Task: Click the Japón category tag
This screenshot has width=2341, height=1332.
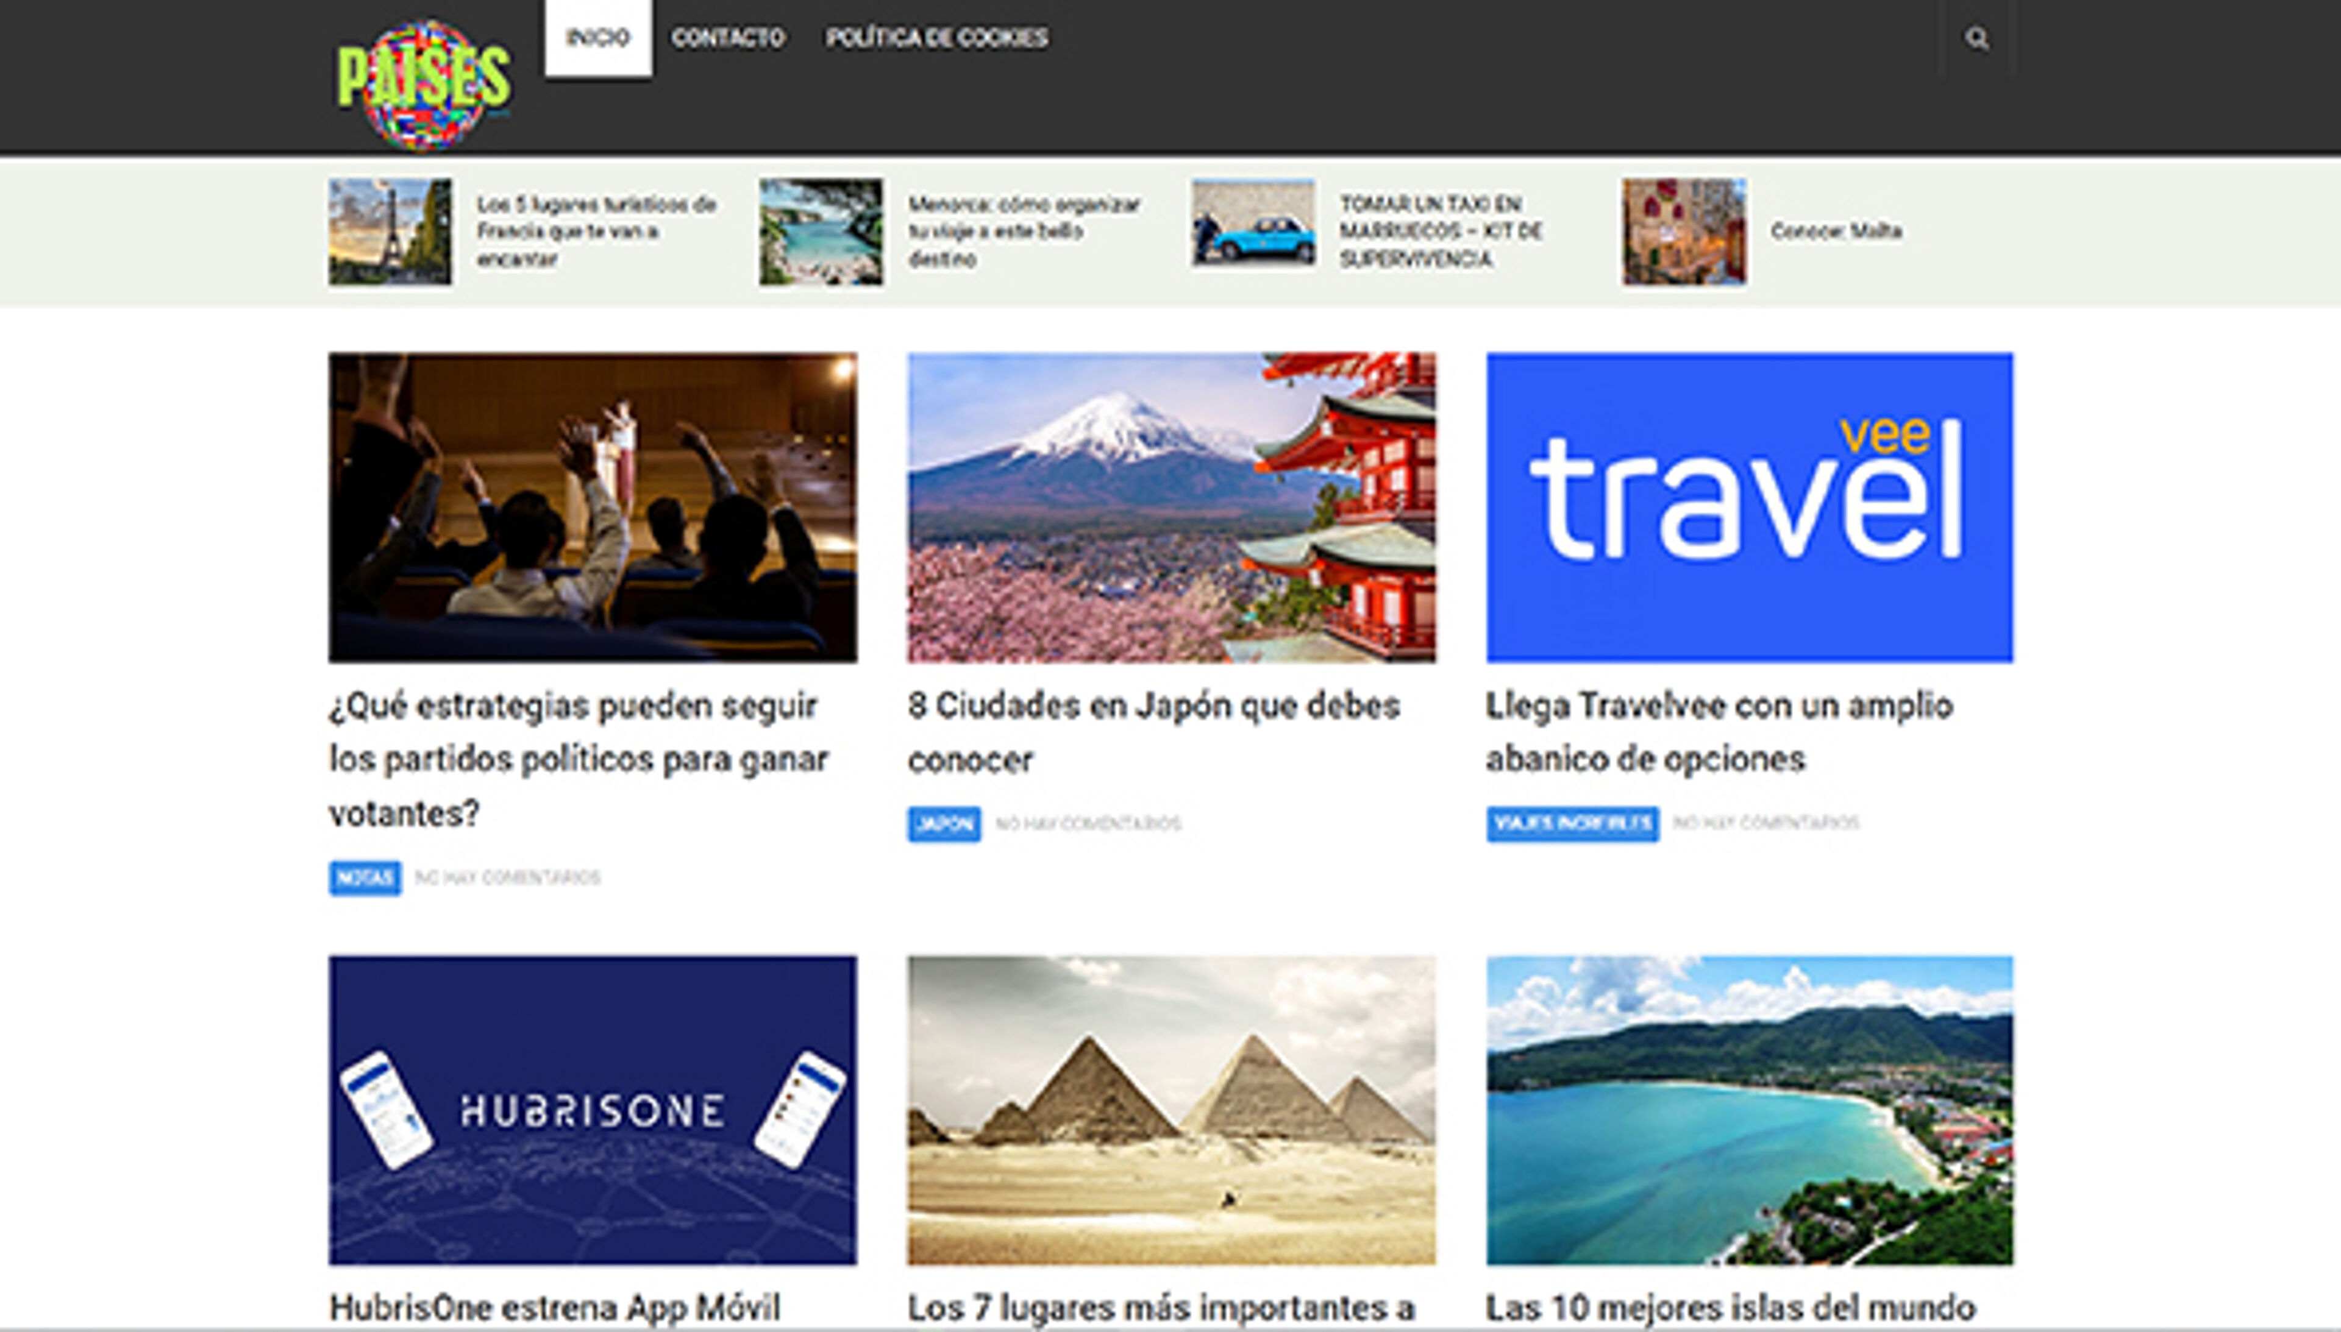Action: point(944,823)
